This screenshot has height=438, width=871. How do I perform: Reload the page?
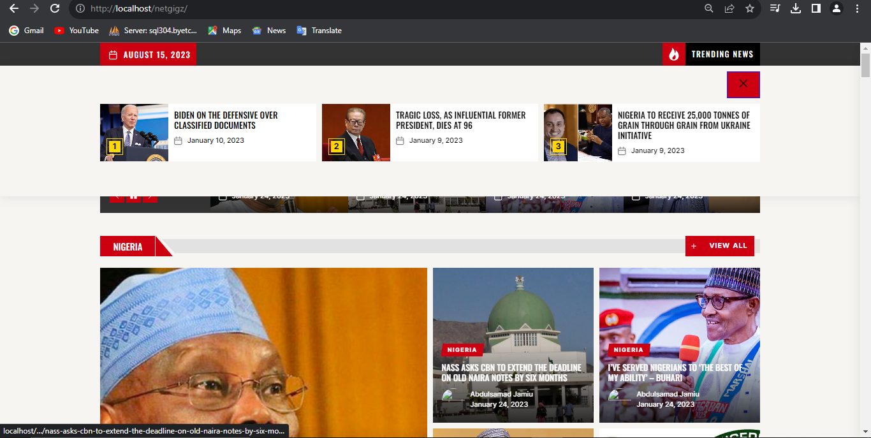[55, 8]
